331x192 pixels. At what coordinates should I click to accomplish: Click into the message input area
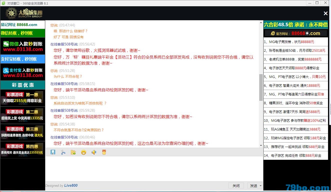tap(154, 169)
